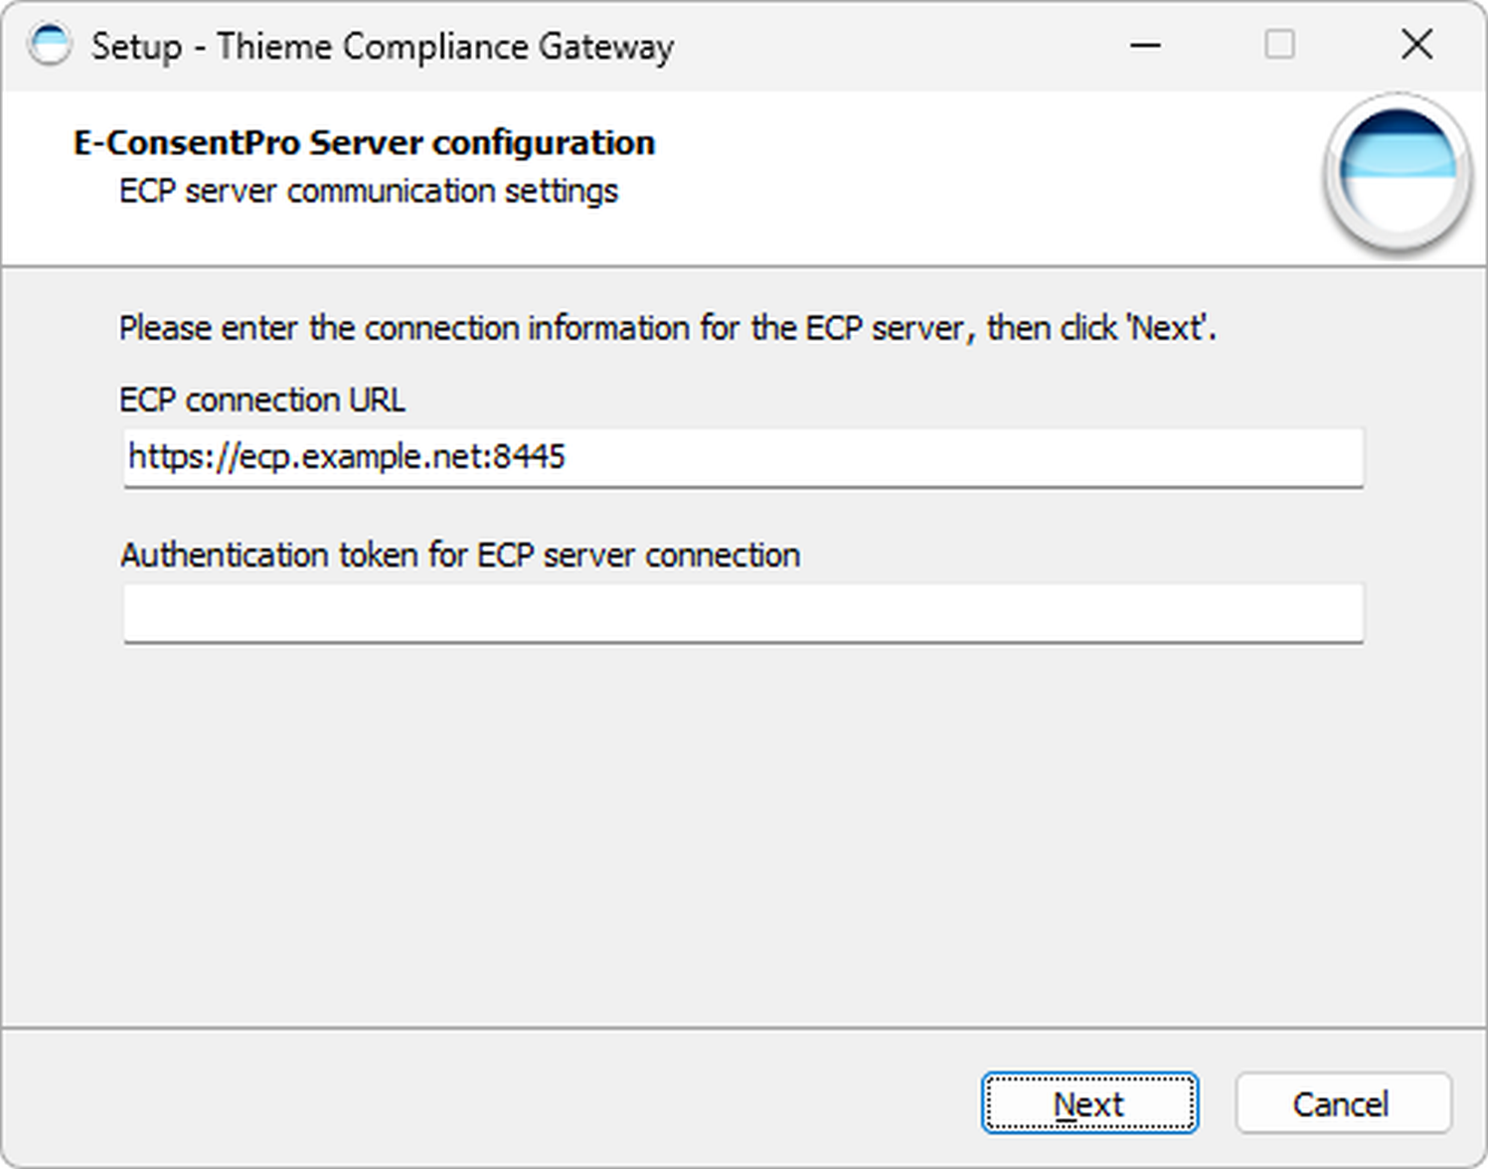Click the Setup icon in title bar
The height and width of the screenshot is (1169, 1488).
tap(49, 46)
